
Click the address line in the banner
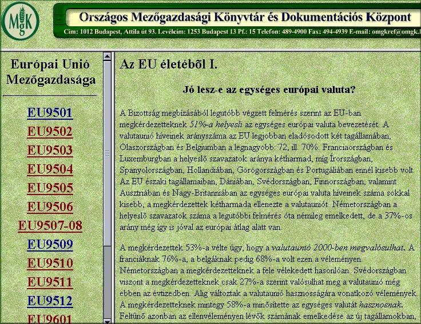241,32
